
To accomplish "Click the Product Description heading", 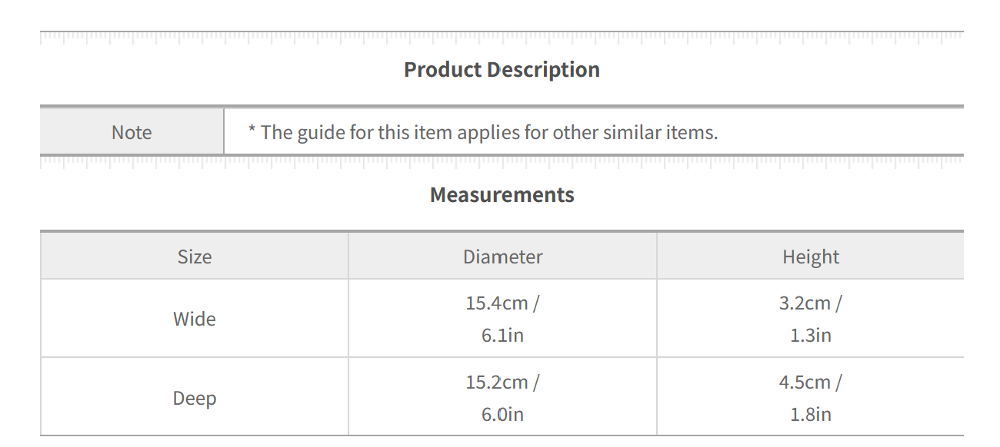I will click(x=502, y=70).
